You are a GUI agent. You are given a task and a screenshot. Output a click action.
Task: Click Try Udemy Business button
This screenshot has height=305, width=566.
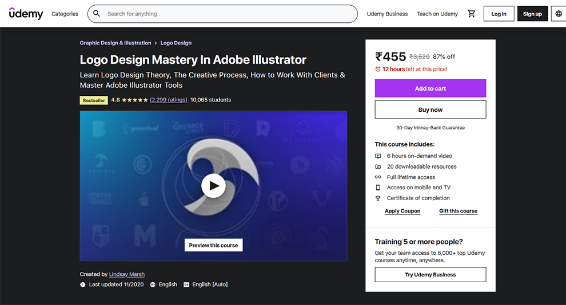click(431, 274)
